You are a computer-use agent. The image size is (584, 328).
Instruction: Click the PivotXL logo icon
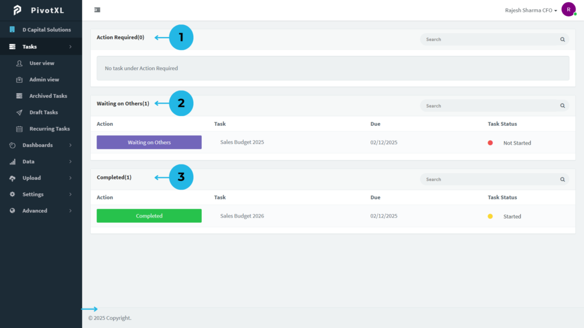17,10
